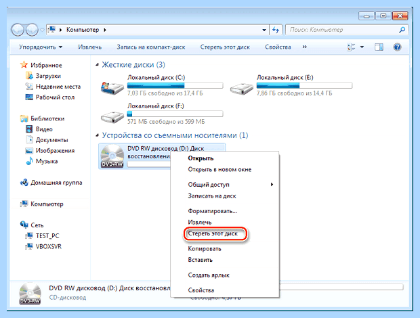
Task: Choose Вставить in context menu
Action: click(x=225, y=260)
